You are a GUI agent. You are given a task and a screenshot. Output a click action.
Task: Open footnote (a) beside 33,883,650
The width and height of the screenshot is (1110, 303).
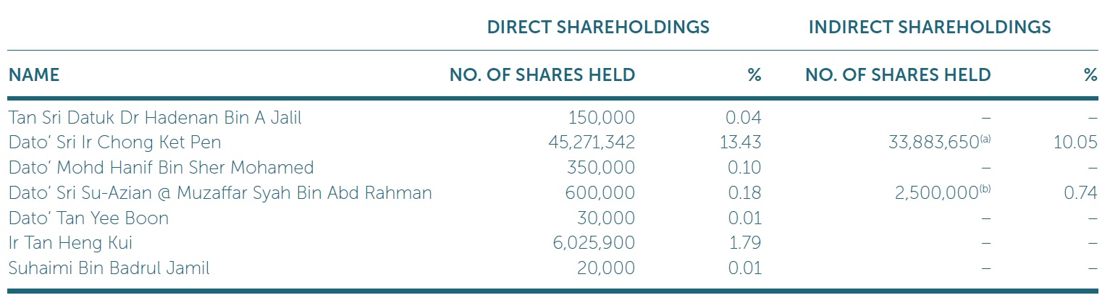986,139
